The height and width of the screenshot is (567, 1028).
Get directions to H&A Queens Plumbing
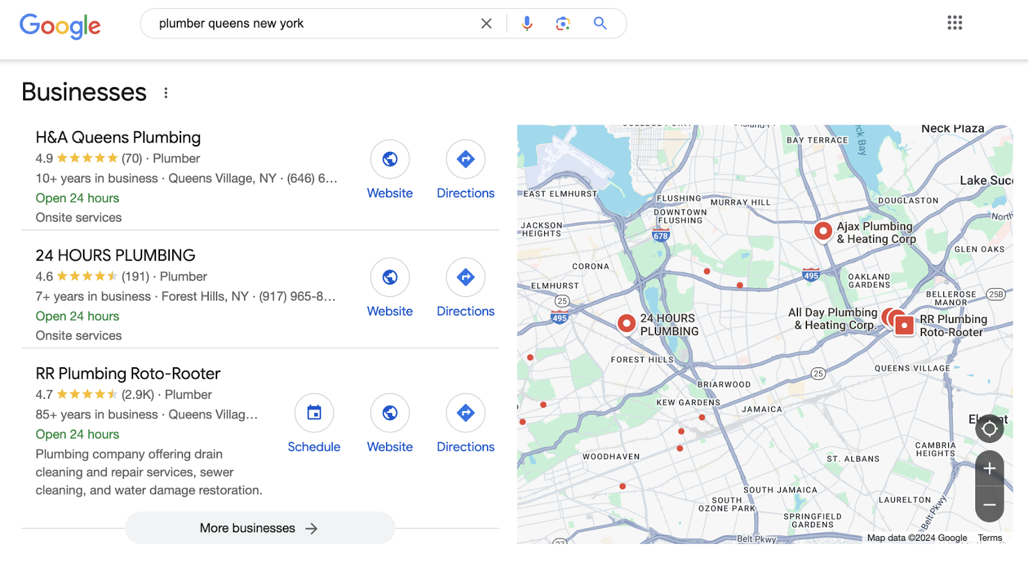click(466, 159)
